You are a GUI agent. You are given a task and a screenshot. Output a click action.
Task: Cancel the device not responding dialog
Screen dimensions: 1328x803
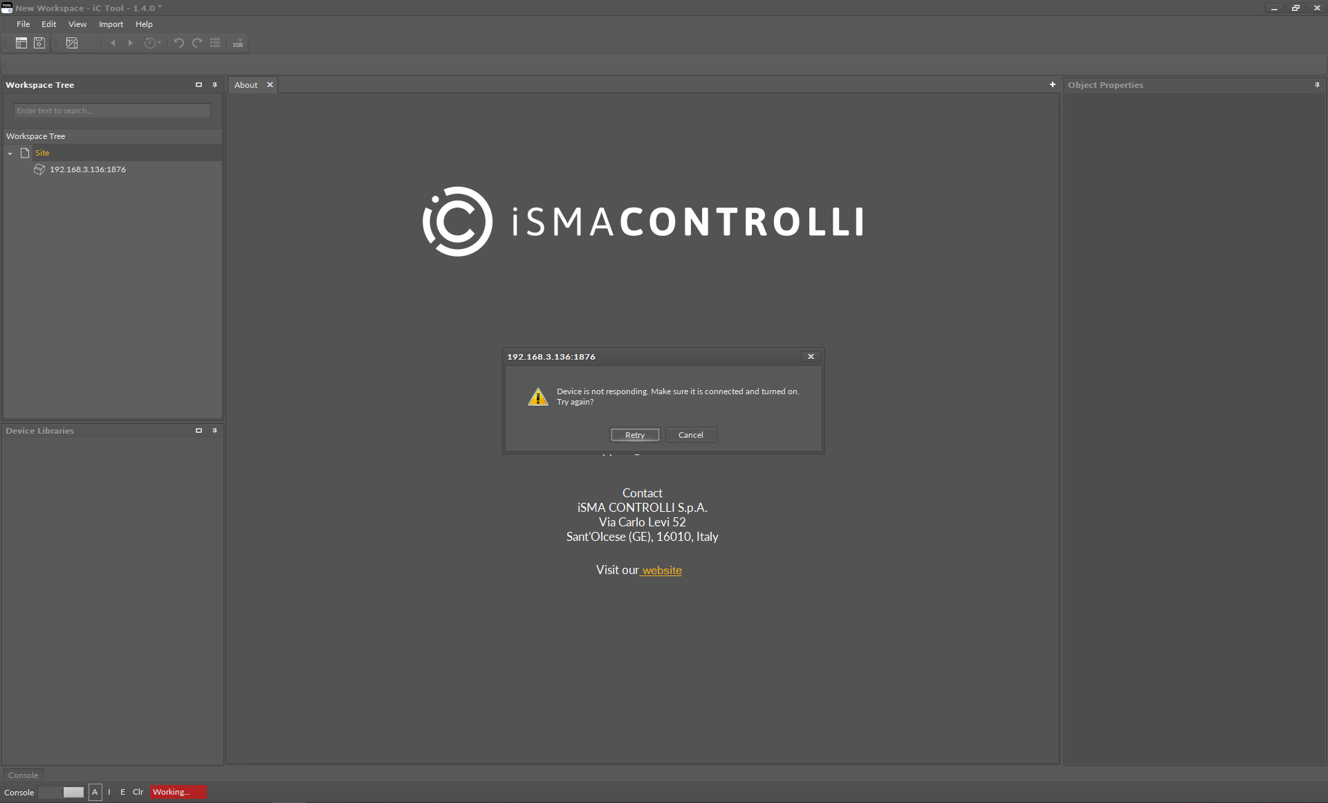coord(690,435)
